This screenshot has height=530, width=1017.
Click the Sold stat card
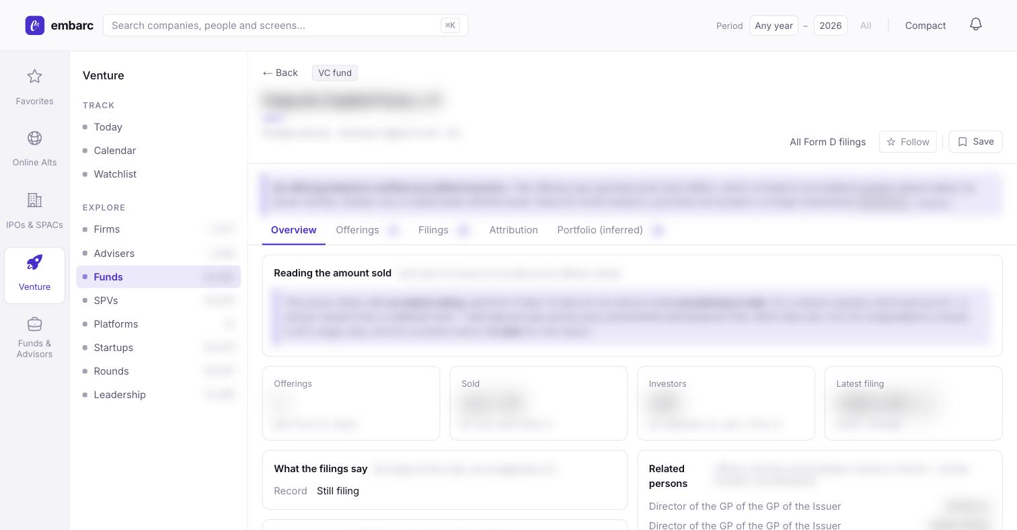coord(538,404)
